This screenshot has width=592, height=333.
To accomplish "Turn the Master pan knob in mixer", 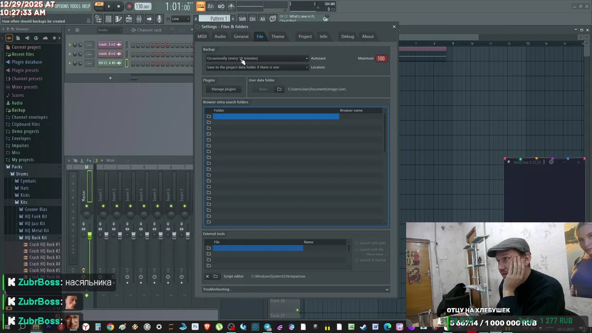I will point(86,215).
